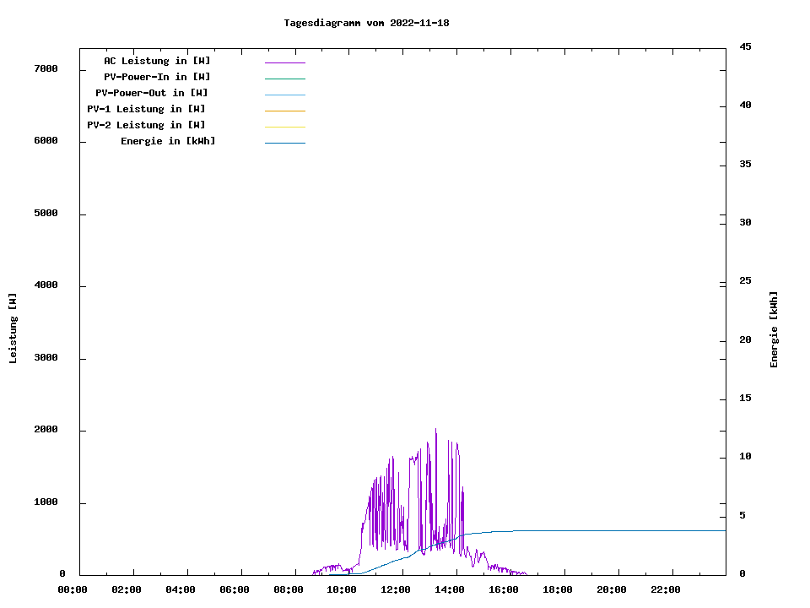Click the right axis title Energie [kWh]
The image size is (810, 608).
[774, 329]
